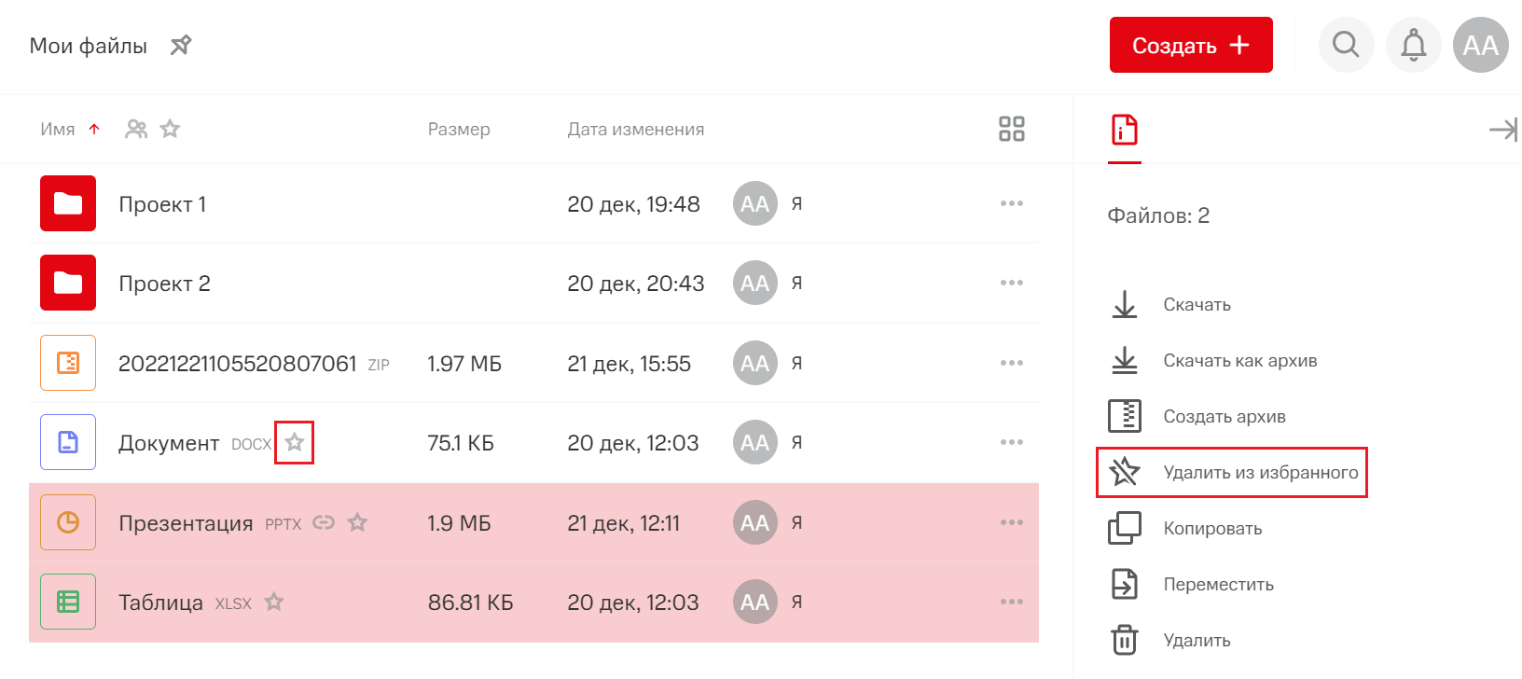Viewport: 1522px width, 679px height.
Task: Click Удалить из избранного in side panel
Action: tap(1259, 473)
